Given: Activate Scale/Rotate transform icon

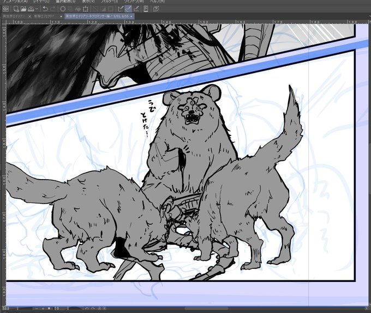Looking at the screenshot, I should 86,9.
